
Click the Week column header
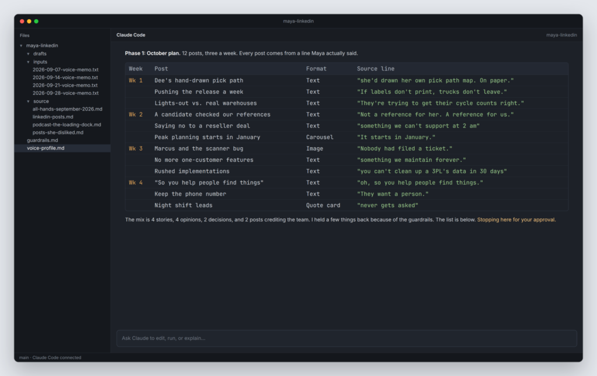point(135,69)
